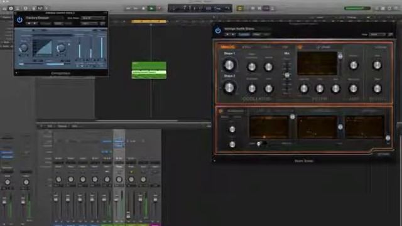This screenshot has height=226, width=402.
Task: Toggle the yellow Cycle mode button
Action: [240, 8]
